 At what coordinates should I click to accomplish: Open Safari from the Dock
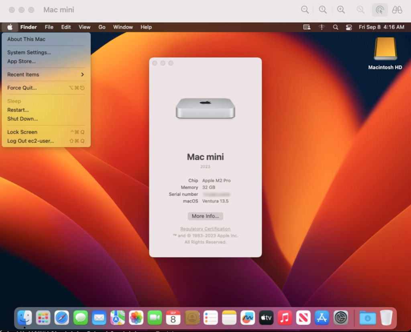click(x=62, y=318)
